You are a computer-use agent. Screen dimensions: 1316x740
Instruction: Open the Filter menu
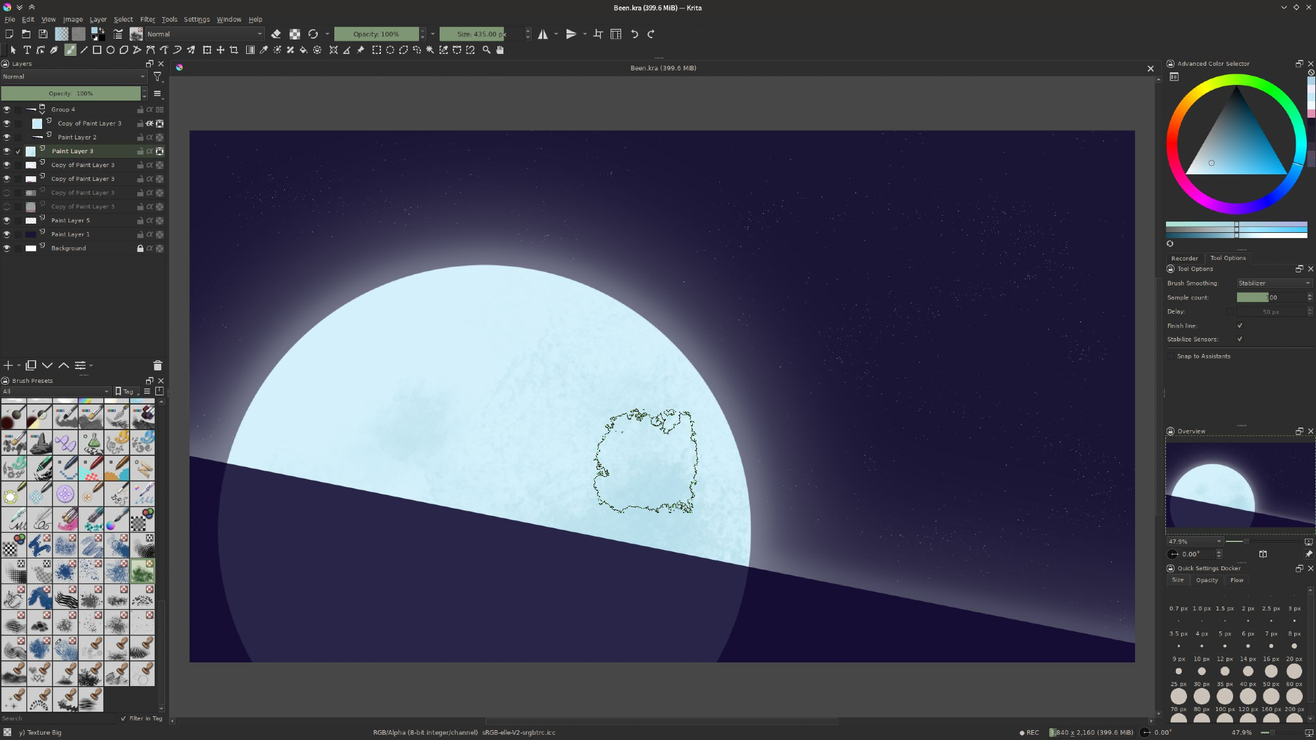pyautogui.click(x=147, y=19)
